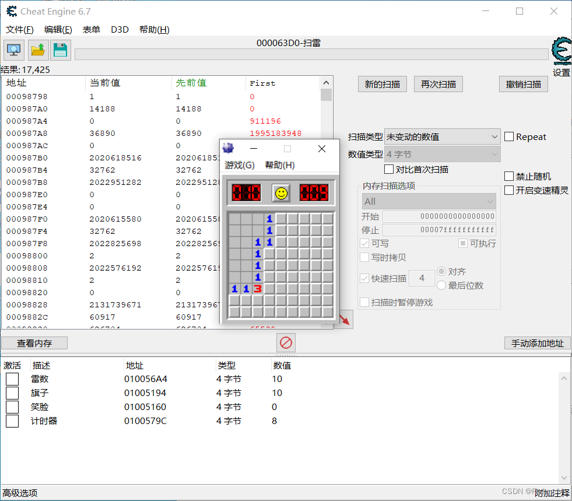Image resolution: width=572 pixels, height=501 pixels.
Task: Open the 4 字节 value type dropdown
Action: (493, 154)
